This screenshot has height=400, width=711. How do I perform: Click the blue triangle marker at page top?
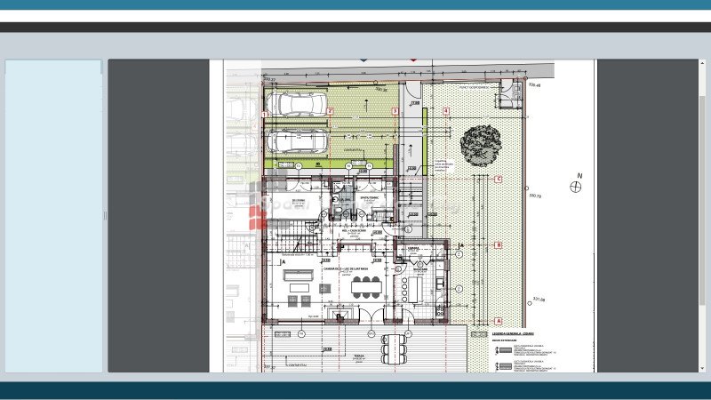click(363, 61)
